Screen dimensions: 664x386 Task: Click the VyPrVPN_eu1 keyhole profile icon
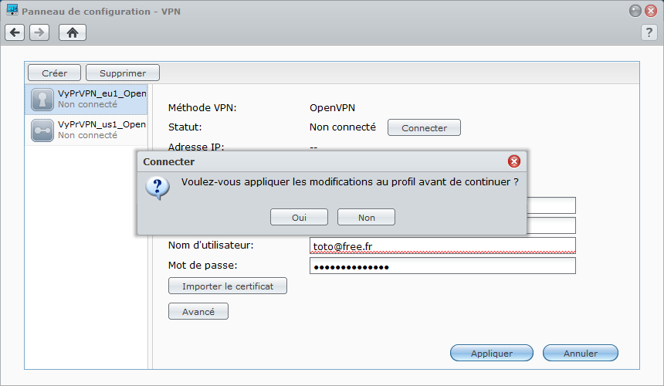42,100
